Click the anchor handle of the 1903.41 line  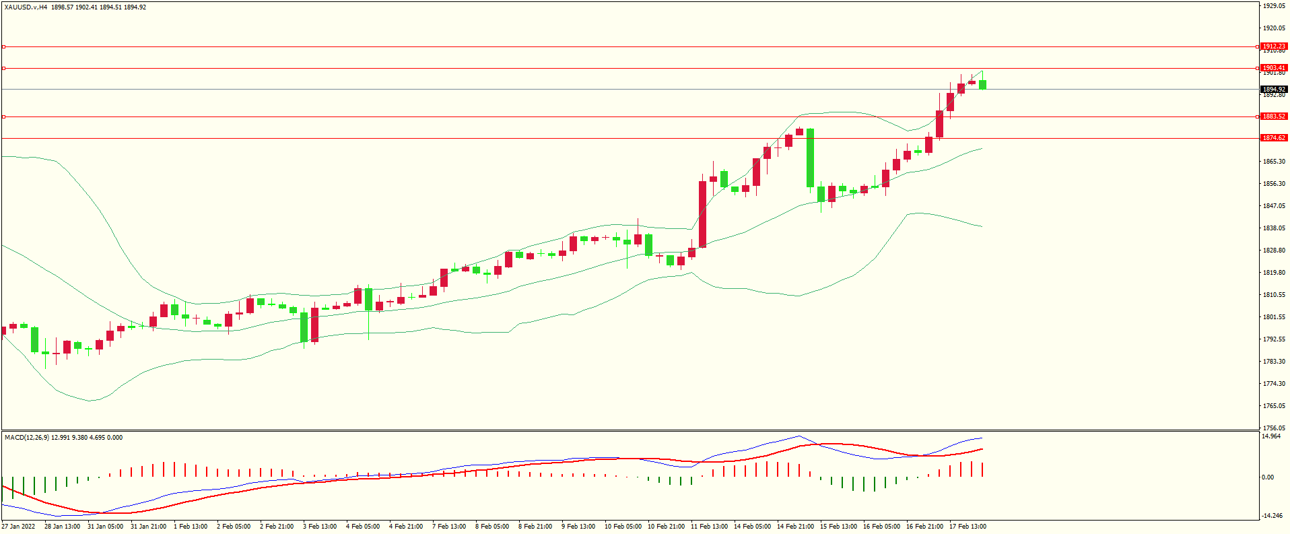(x=3, y=68)
